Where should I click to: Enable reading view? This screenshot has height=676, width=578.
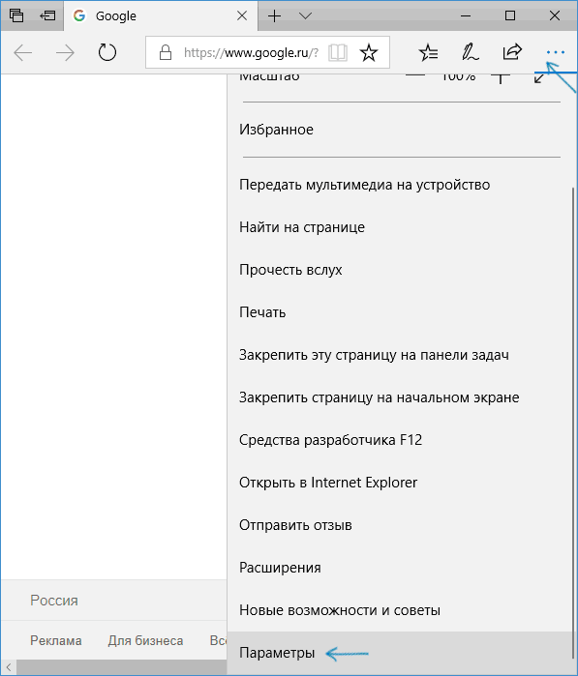338,52
